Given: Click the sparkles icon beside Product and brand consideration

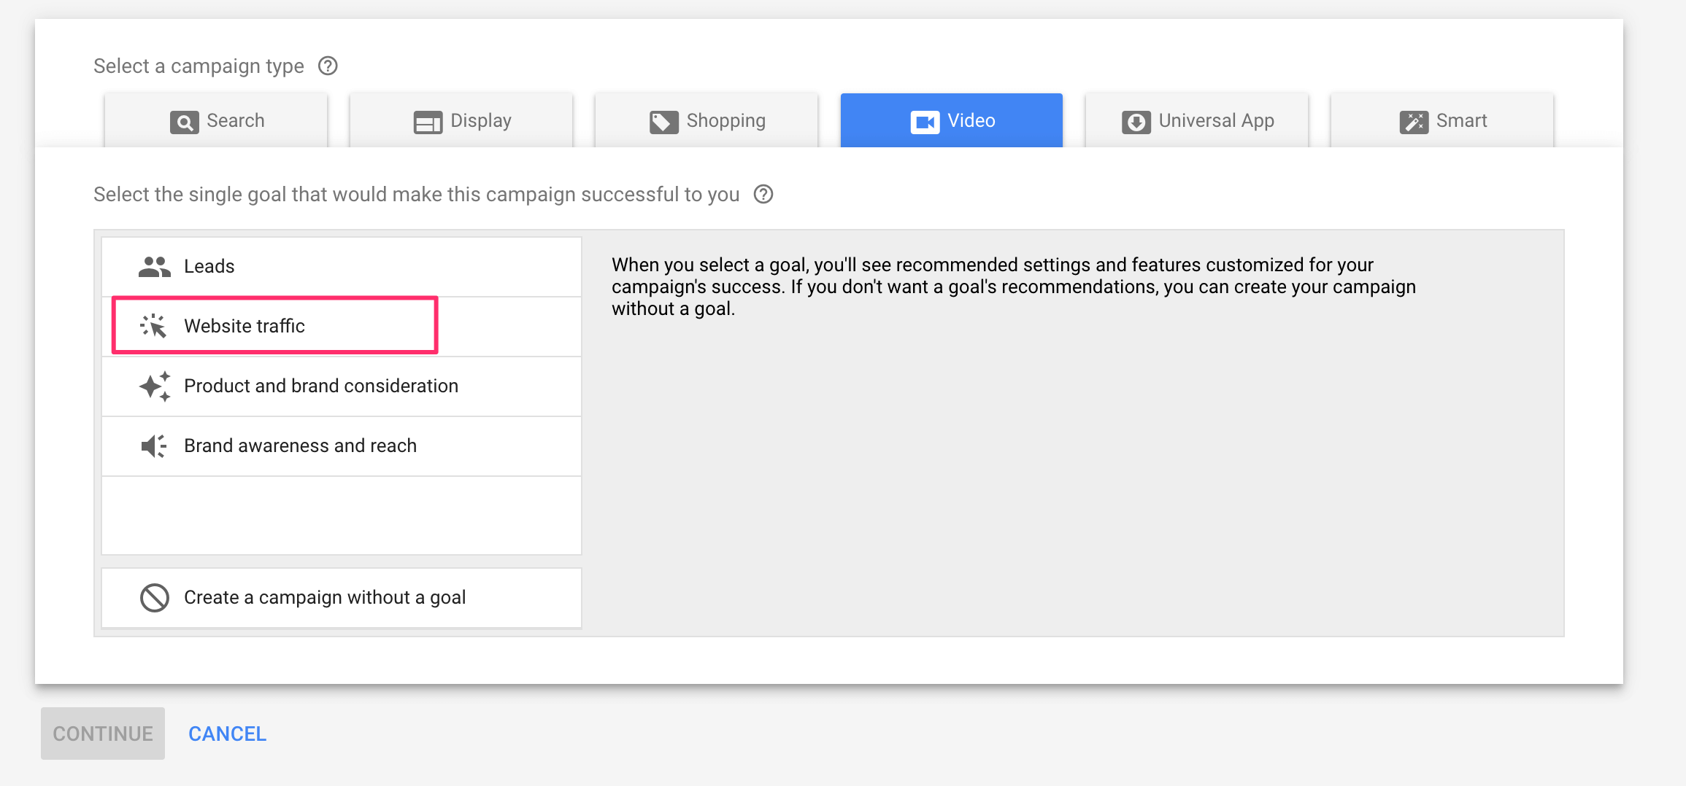Looking at the screenshot, I should pos(153,386).
